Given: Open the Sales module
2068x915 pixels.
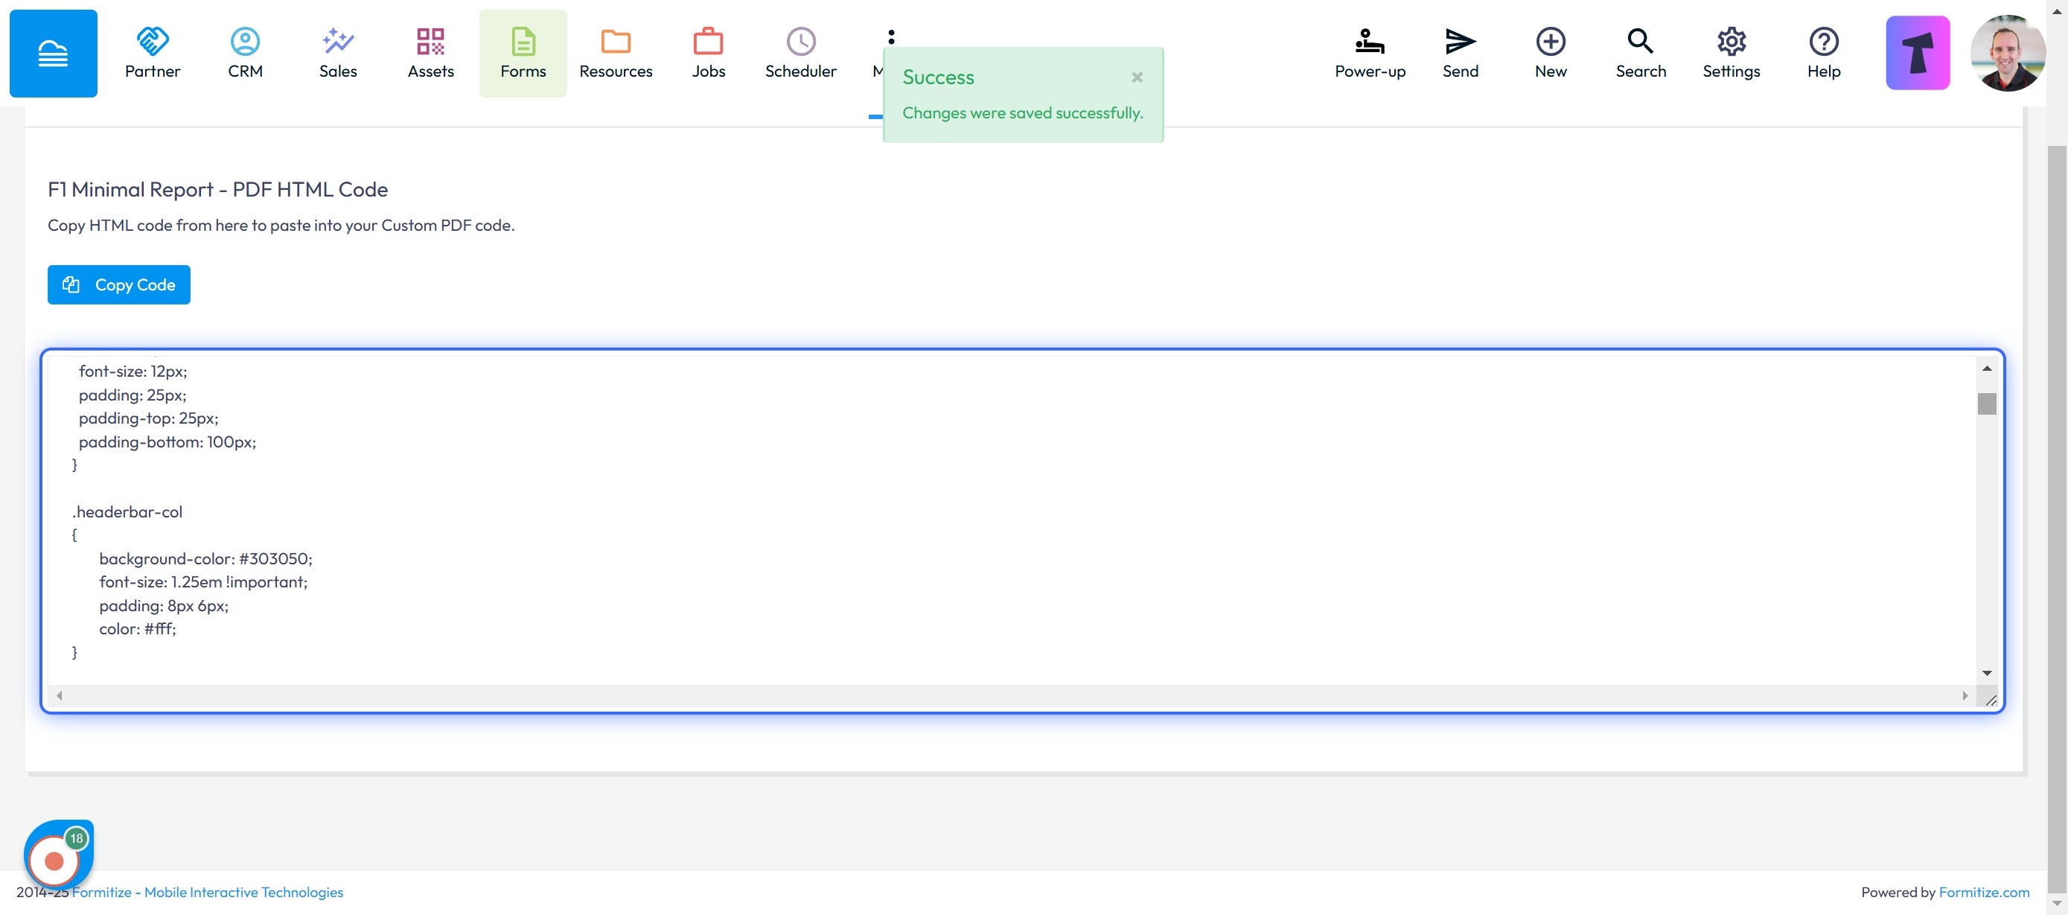Looking at the screenshot, I should click(x=338, y=53).
